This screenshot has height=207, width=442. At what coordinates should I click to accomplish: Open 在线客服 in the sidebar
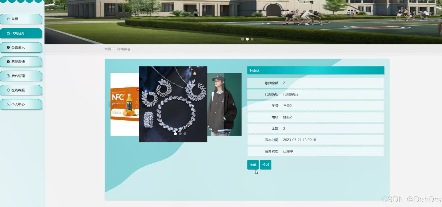pyautogui.click(x=21, y=90)
